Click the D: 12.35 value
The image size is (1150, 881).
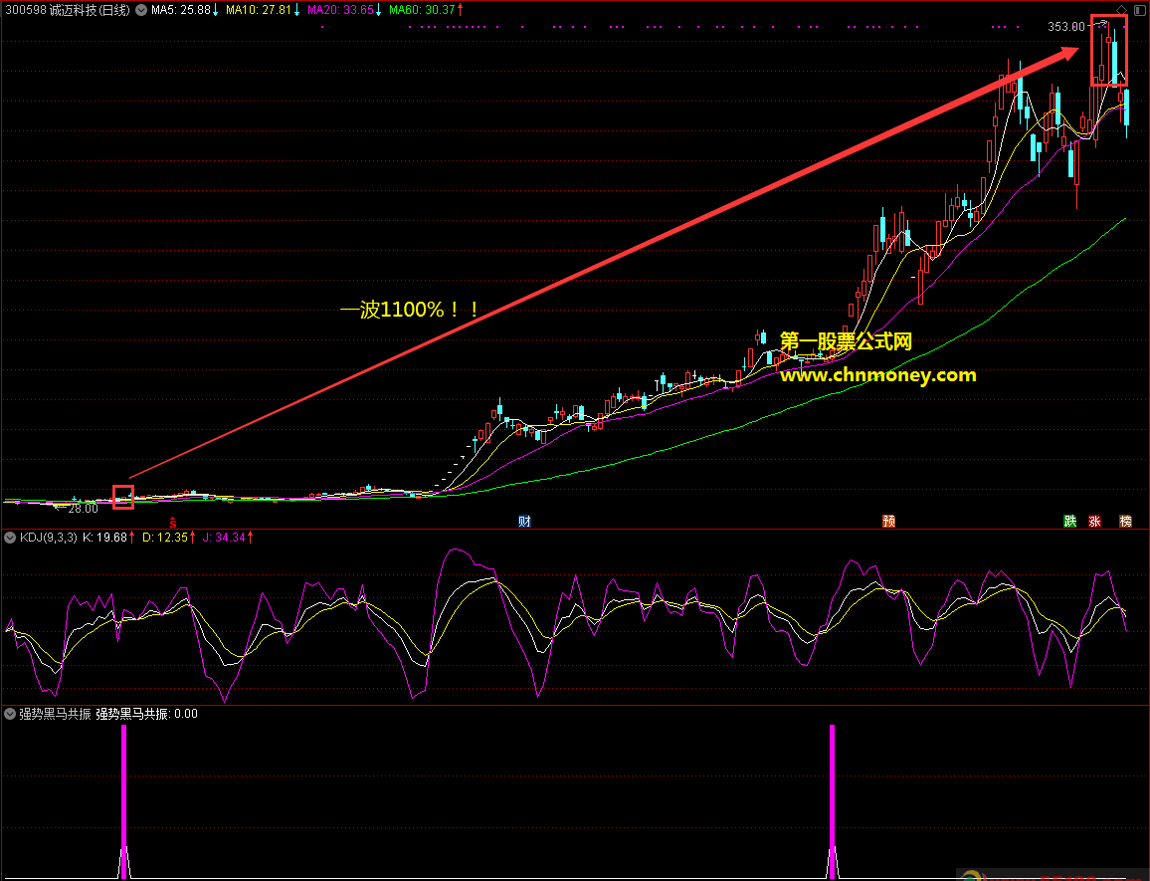165,538
